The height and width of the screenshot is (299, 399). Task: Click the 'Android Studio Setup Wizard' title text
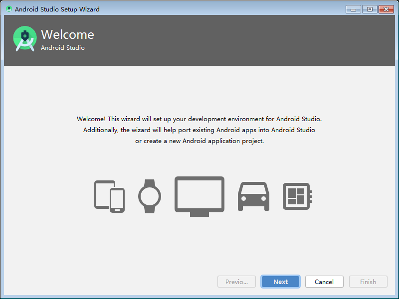tap(57, 9)
